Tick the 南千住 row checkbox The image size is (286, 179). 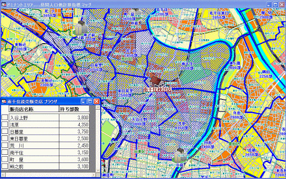pyautogui.click(x=5, y=152)
